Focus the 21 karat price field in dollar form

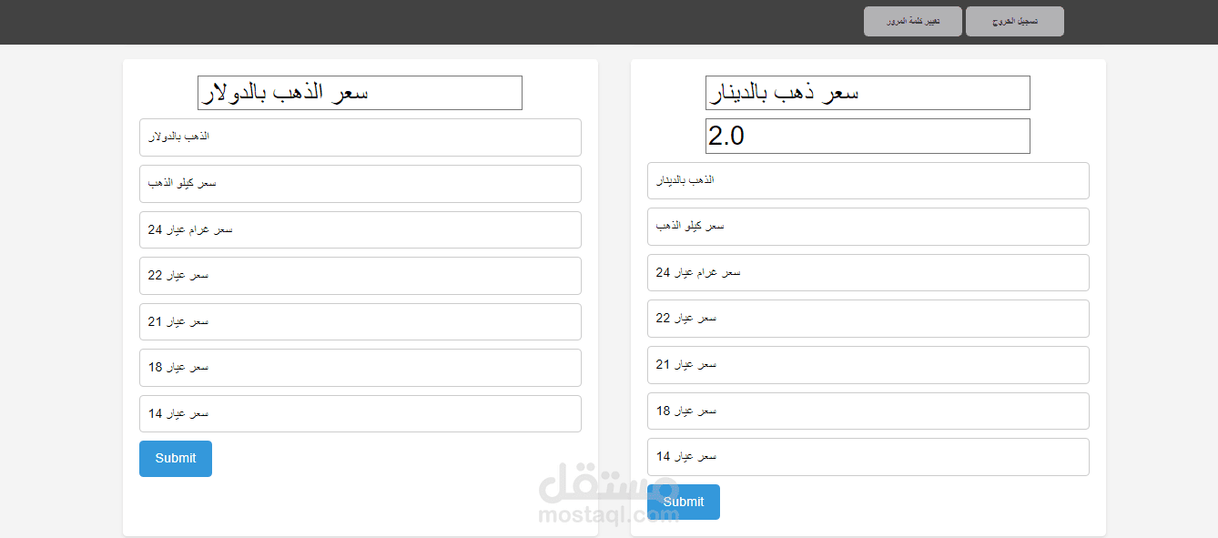point(360,321)
